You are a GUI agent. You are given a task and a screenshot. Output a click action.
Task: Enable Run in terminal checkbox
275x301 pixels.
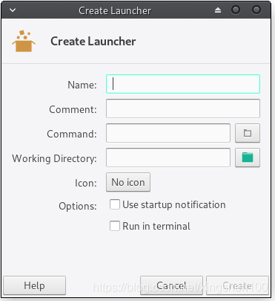click(x=115, y=226)
